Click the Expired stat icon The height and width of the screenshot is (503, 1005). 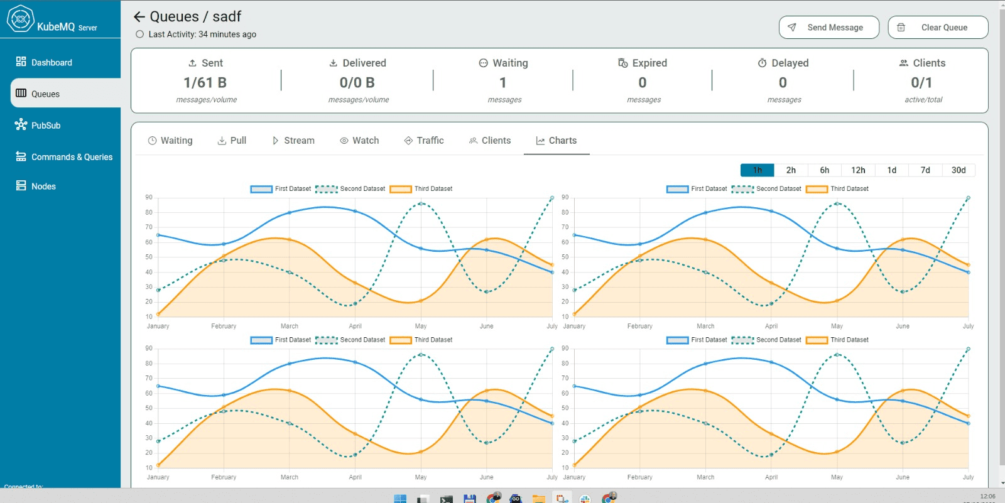click(x=623, y=63)
